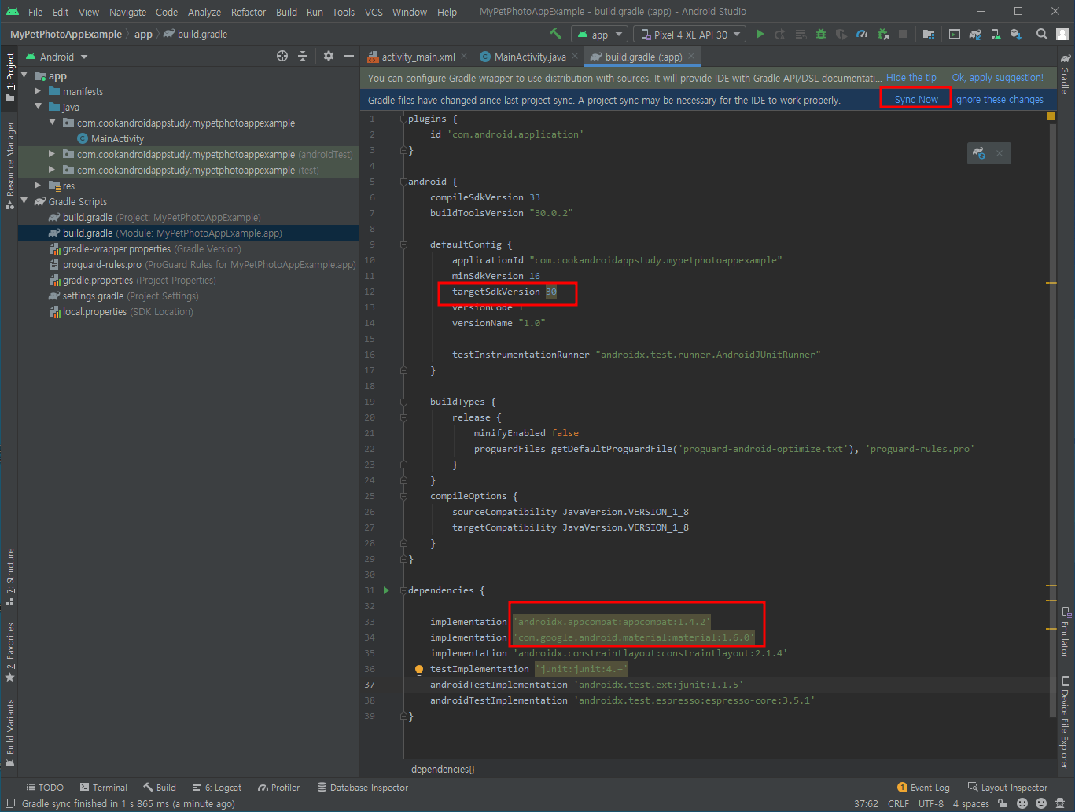
Task: Click Ok, apply suggestion! link
Action: [997, 78]
